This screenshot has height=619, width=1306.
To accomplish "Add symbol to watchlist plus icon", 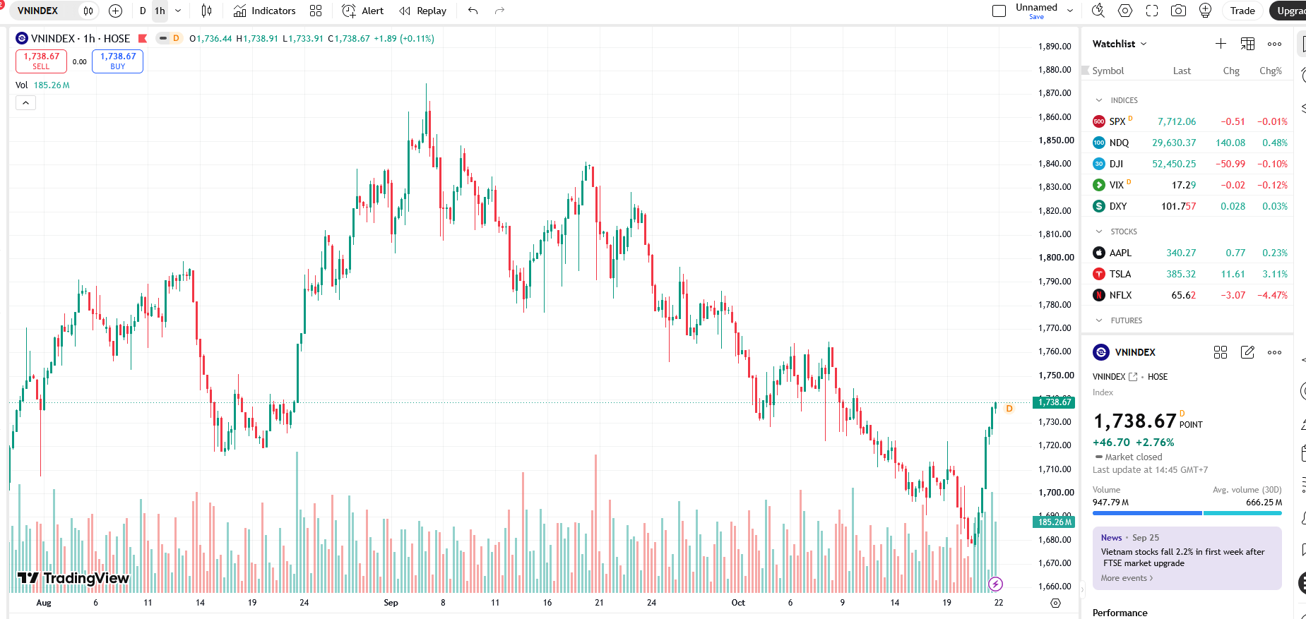I will pos(1221,44).
